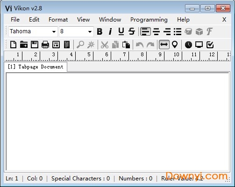
Task: Select the [1] Tabpage Document tab
Action: (x=36, y=67)
